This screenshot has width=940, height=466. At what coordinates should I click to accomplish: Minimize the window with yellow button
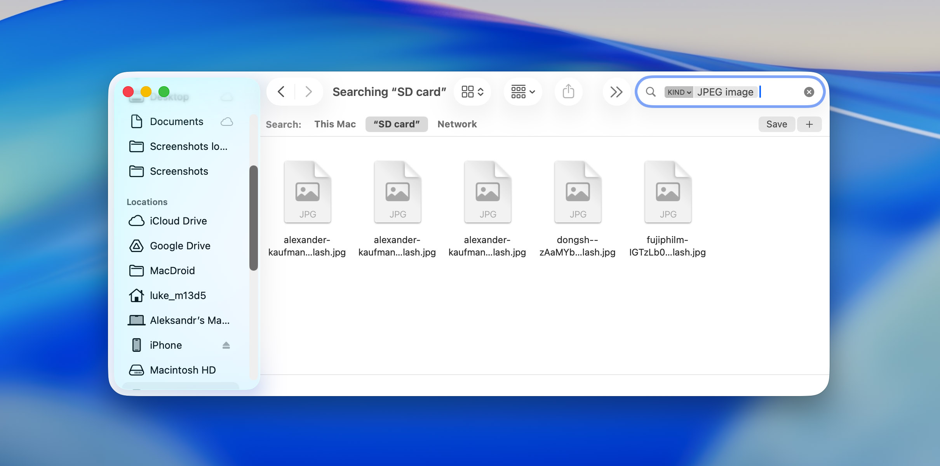[x=146, y=92]
